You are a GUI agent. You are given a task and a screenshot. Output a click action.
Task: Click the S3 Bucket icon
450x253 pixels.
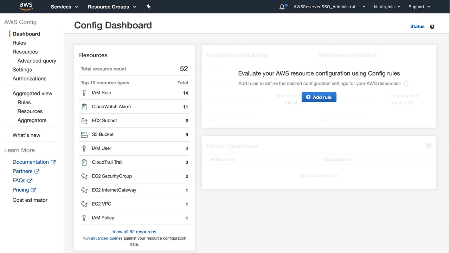tap(84, 135)
